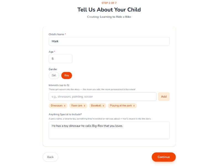Remove the Dinosaurs interest tag

point(65,106)
